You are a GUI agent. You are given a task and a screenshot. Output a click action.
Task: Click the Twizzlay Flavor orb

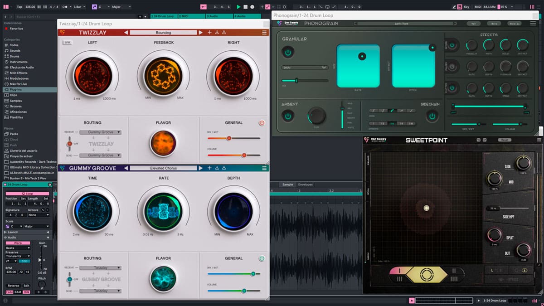(x=163, y=144)
